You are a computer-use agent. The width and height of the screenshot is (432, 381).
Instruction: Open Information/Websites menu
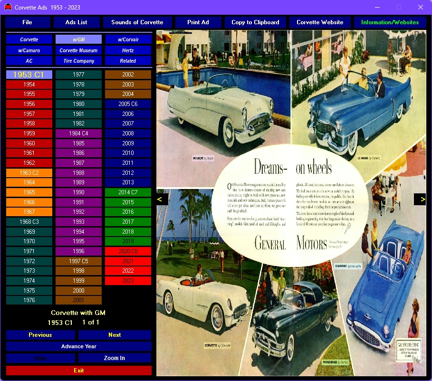pos(390,22)
